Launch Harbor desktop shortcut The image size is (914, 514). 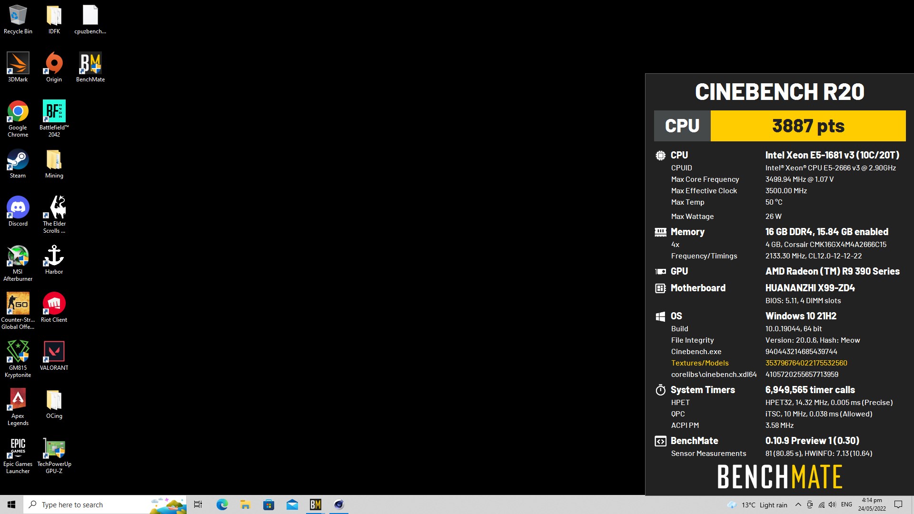(x=54, y=259)
